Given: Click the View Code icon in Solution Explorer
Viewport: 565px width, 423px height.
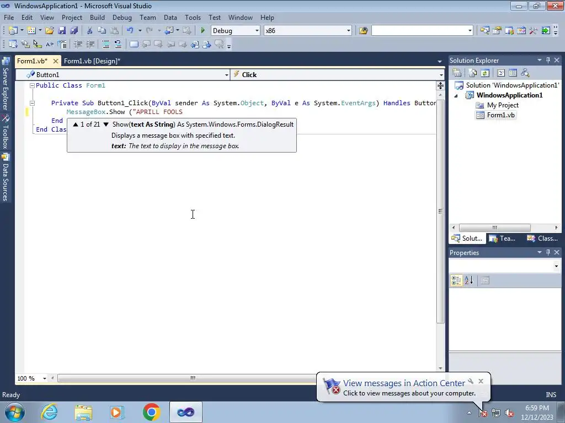Looking at the screenshot, I should [501, 73].
